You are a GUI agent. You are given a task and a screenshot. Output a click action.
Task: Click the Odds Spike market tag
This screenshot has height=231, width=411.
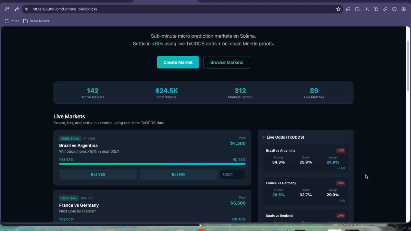(x=70, y=139)
